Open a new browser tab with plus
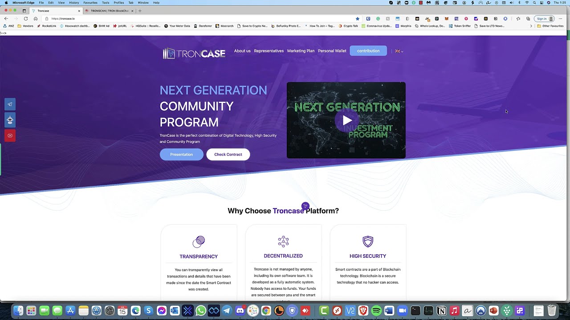Image resolution: width=570 pixels, height=320 pixels. point(140,11)
